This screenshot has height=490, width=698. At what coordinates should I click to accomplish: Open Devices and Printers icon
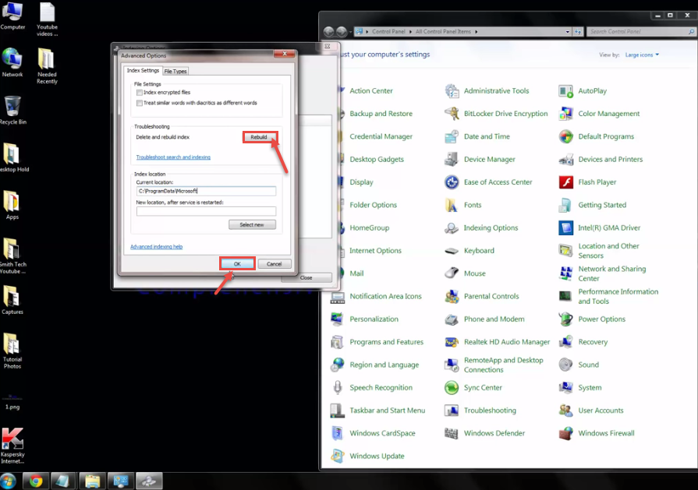[x=565, y=159]
